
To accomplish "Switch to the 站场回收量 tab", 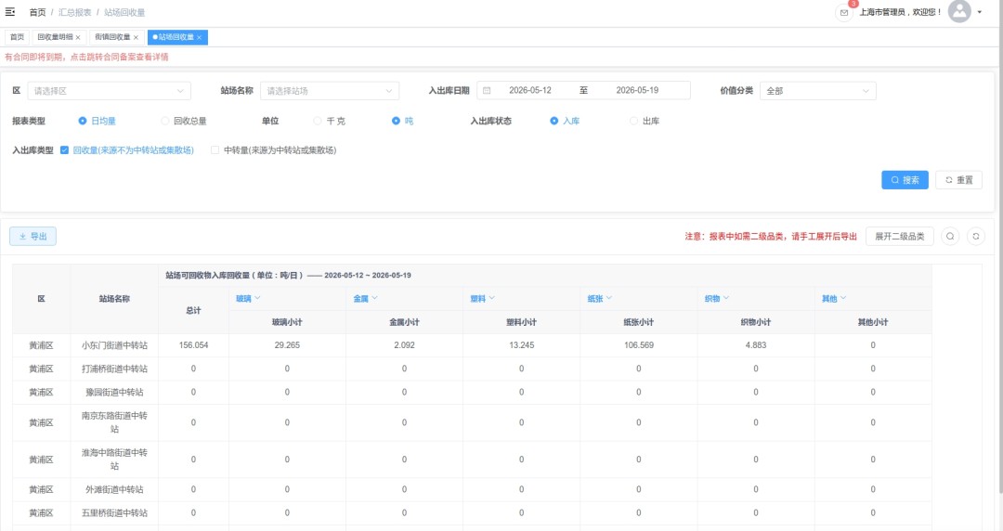I will [176, 37].
